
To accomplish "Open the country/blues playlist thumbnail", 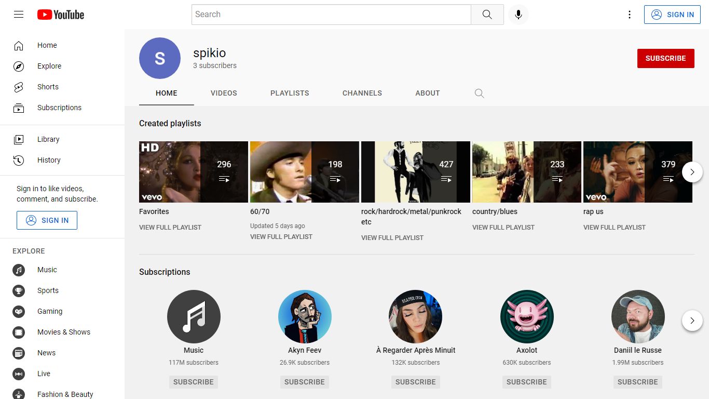I will 527,172.
